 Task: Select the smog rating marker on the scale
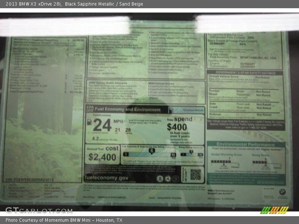point(191,152)
